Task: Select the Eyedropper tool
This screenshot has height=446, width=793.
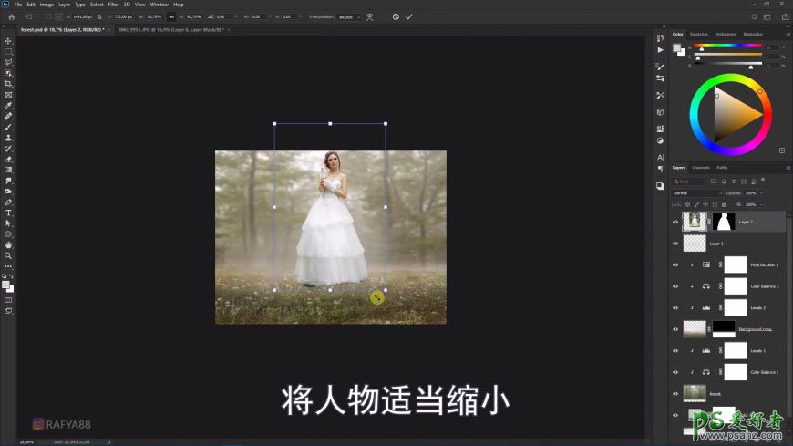Action: [x=8, y=105]
